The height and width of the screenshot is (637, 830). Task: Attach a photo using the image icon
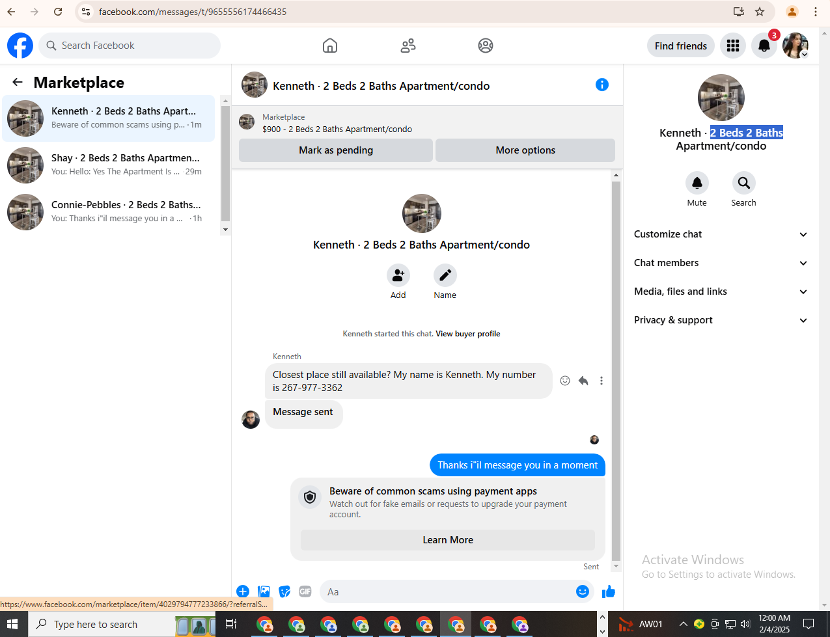(264, 591)
